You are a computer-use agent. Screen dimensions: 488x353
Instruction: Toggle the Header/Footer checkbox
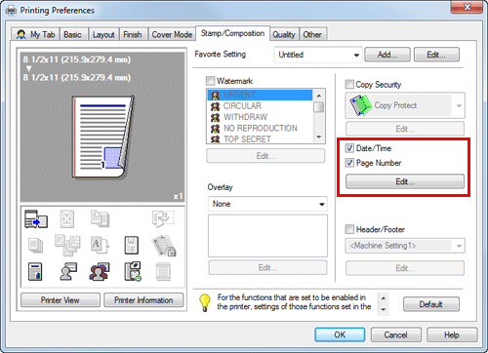pos(349,229)
